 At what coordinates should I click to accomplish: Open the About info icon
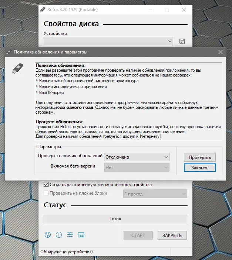59,235
